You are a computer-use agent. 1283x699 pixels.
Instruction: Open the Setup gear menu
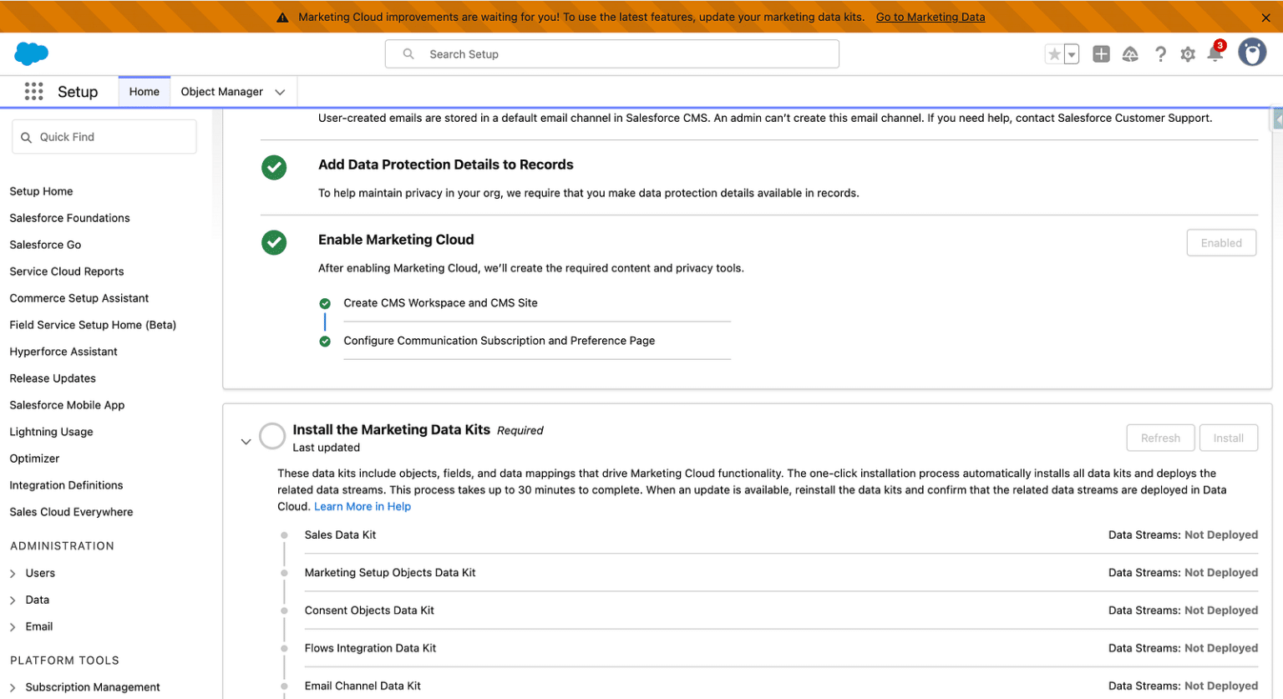click(1188, 54)
